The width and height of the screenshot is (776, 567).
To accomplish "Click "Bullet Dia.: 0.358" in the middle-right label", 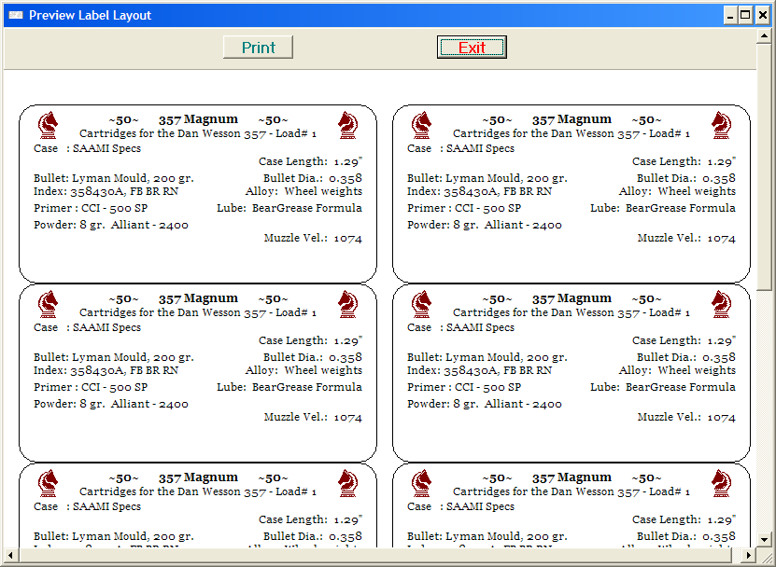I will (x=686, y=357).
